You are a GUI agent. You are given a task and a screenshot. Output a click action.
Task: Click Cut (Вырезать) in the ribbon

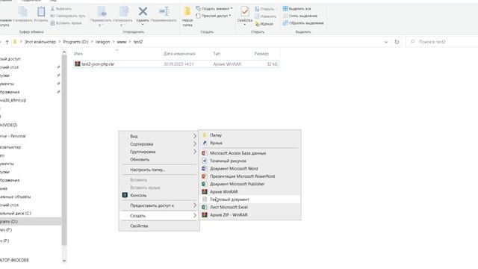[x=60, y=9]
